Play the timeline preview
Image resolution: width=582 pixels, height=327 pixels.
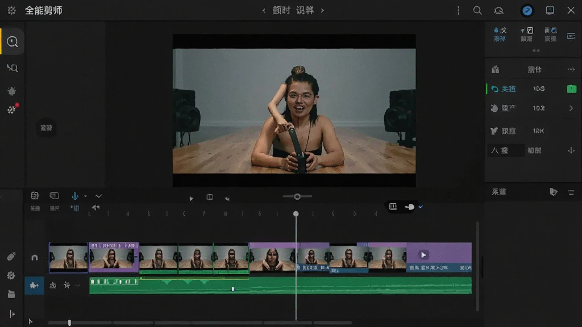[x=191, y=198]
